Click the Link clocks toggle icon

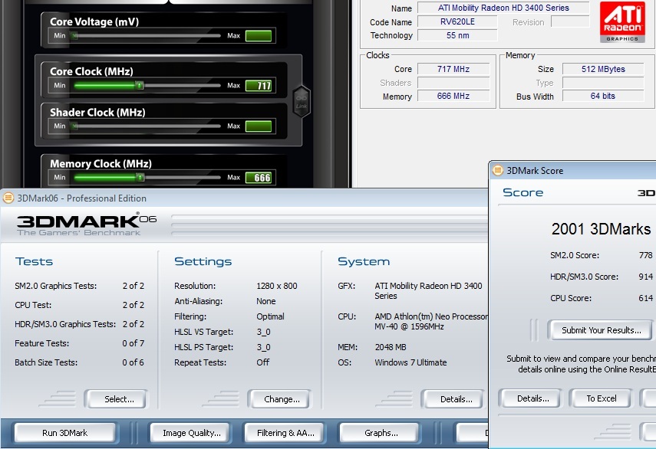[302, 101]
